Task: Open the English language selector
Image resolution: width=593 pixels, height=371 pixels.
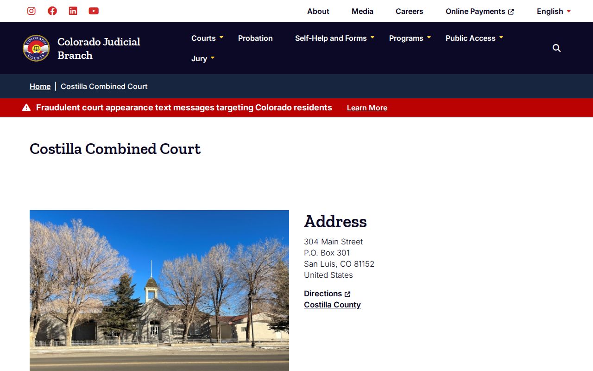Action: click(554, 12)
